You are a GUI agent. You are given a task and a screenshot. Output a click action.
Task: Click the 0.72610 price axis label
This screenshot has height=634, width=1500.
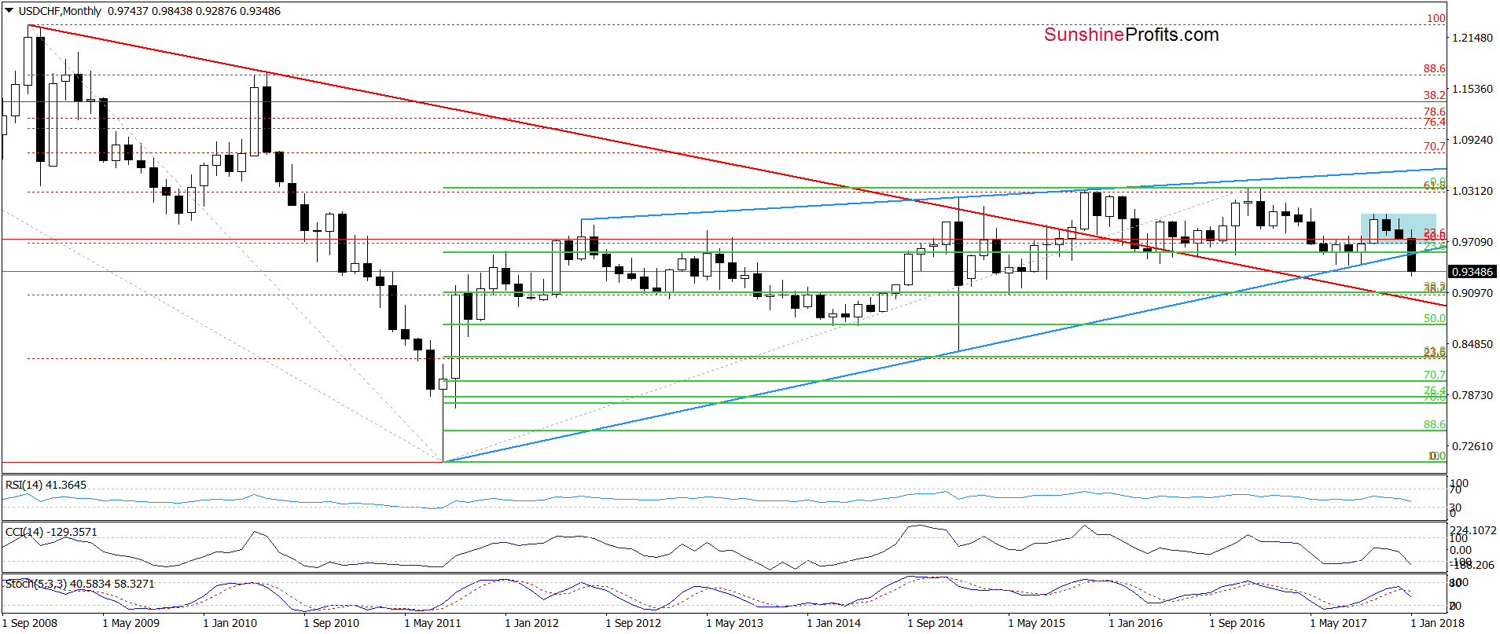coord(1472,446)
